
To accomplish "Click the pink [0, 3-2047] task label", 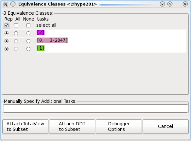I will click(52, 40).
